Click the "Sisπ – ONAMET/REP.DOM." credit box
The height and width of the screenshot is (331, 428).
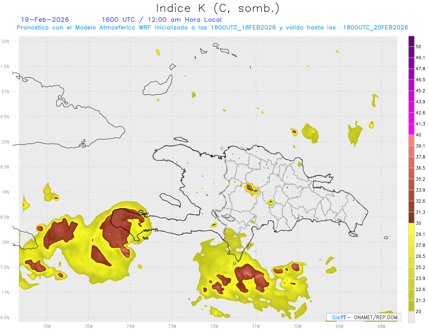tap(363, 317)
